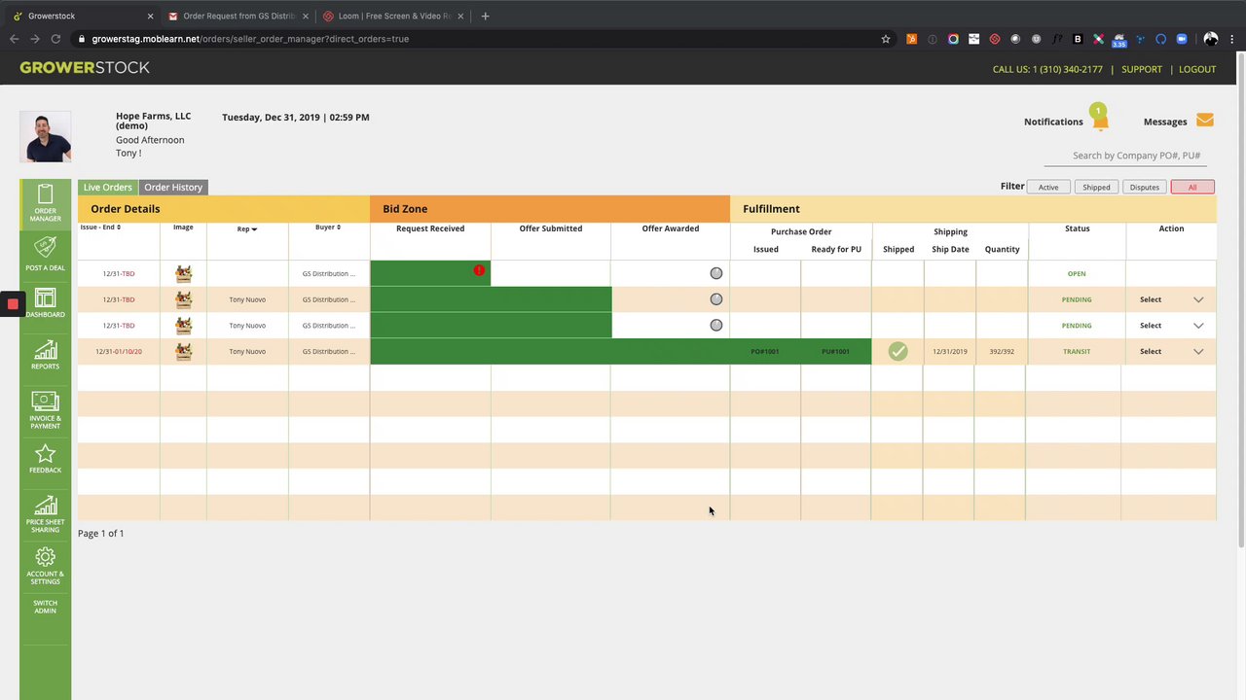Open Reports in the sidebar
The height and width of the screenshot is (700, 1246).
[x=45, y=355]
